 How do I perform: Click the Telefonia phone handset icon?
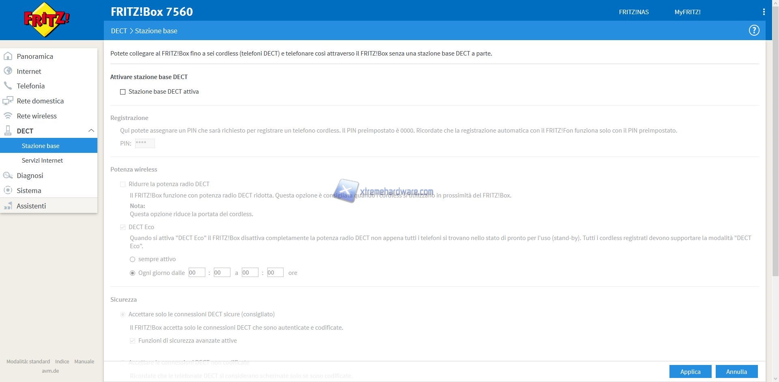point(8,86)
